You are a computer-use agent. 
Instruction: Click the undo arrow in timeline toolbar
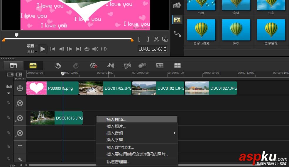coord(58,66)
